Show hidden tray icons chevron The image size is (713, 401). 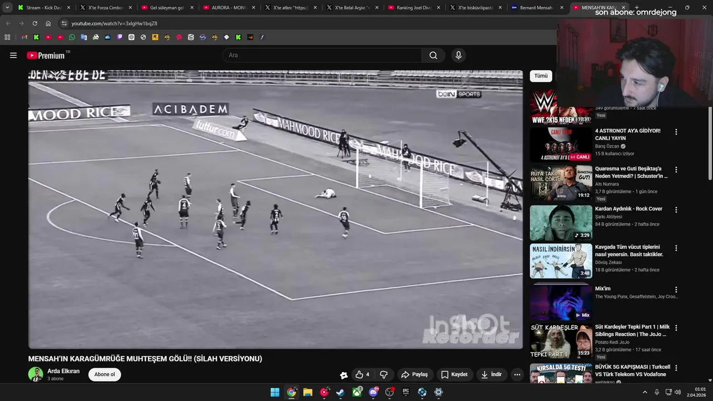coord(645,392)
